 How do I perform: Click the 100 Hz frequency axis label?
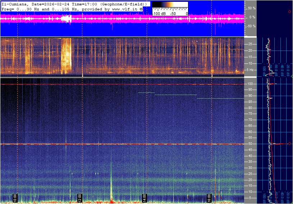pyautogui.click(x=250, y=84)
